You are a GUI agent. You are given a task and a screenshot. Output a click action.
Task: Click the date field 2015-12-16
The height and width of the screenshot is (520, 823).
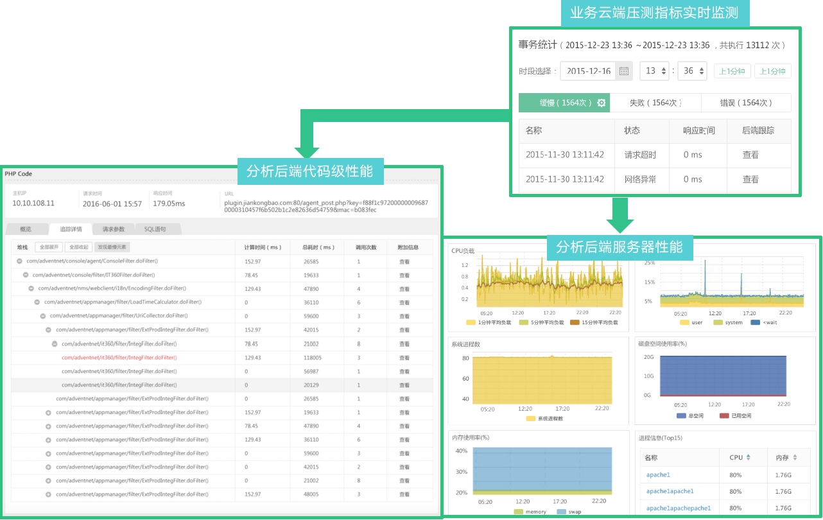[589, 71]
